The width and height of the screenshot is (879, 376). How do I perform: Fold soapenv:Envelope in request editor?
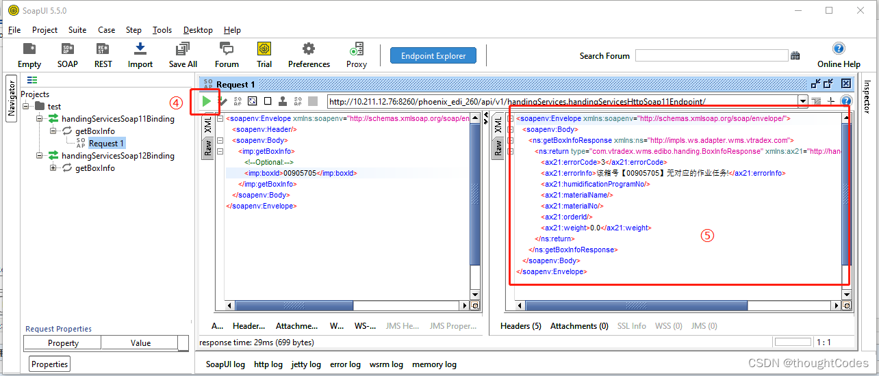coord(220,118)
